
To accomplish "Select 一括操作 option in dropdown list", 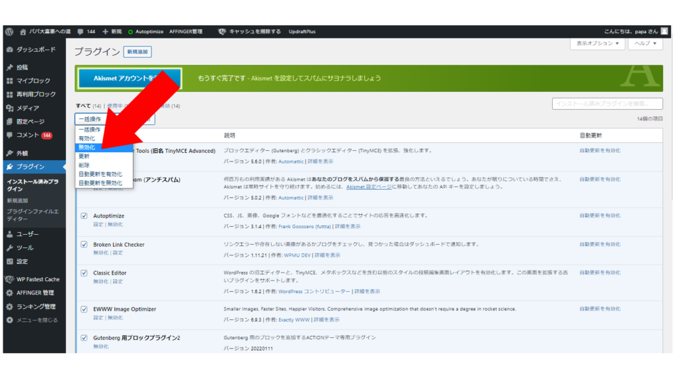I will 104,130.
